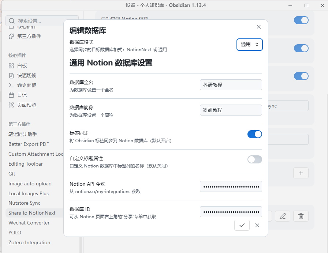Minimize the Obsidian settings window
This screenshot has width=328, height=253.
[x=290, y=5]
